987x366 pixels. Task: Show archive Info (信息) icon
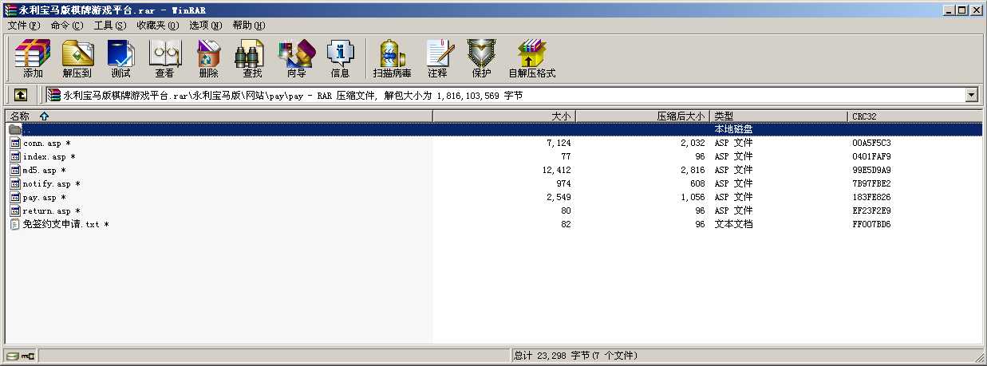click(340, 58)
